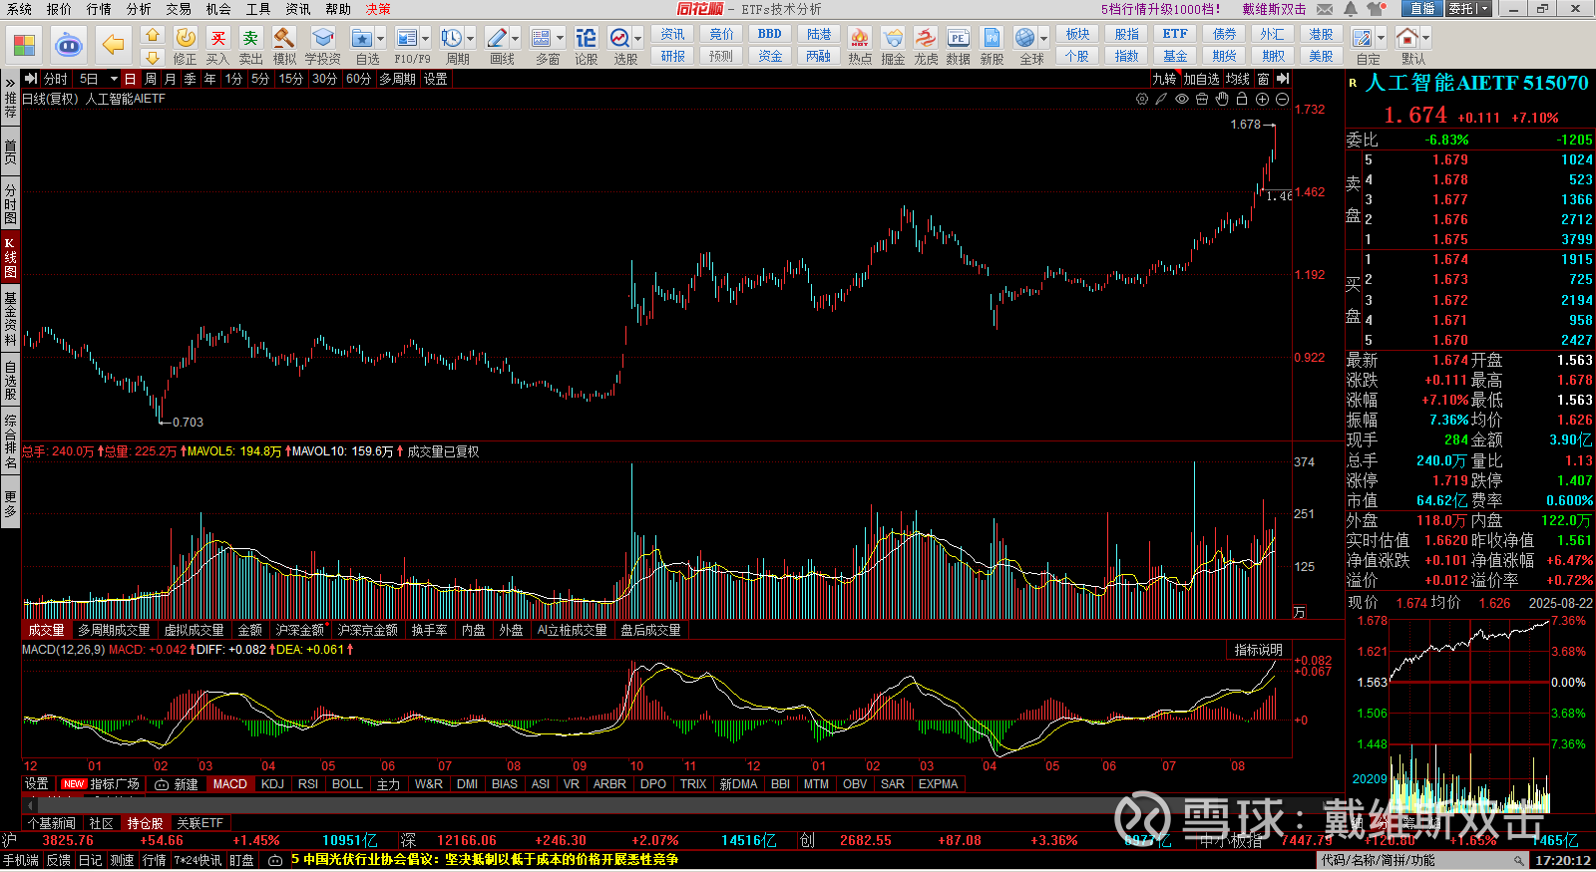Screen dimensions: 1596x872
Task: Zoom in chart with plus circle icon
Action: pos(1262,99)
